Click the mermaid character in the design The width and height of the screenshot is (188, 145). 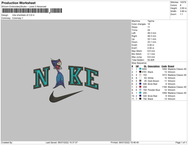tap(58, 73)
